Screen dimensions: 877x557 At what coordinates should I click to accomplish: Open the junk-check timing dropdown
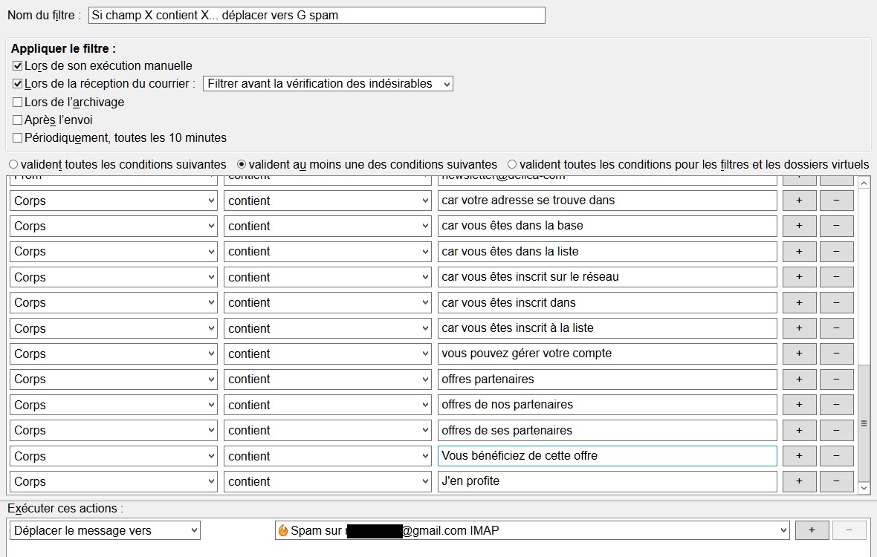(x=327, y=83)
